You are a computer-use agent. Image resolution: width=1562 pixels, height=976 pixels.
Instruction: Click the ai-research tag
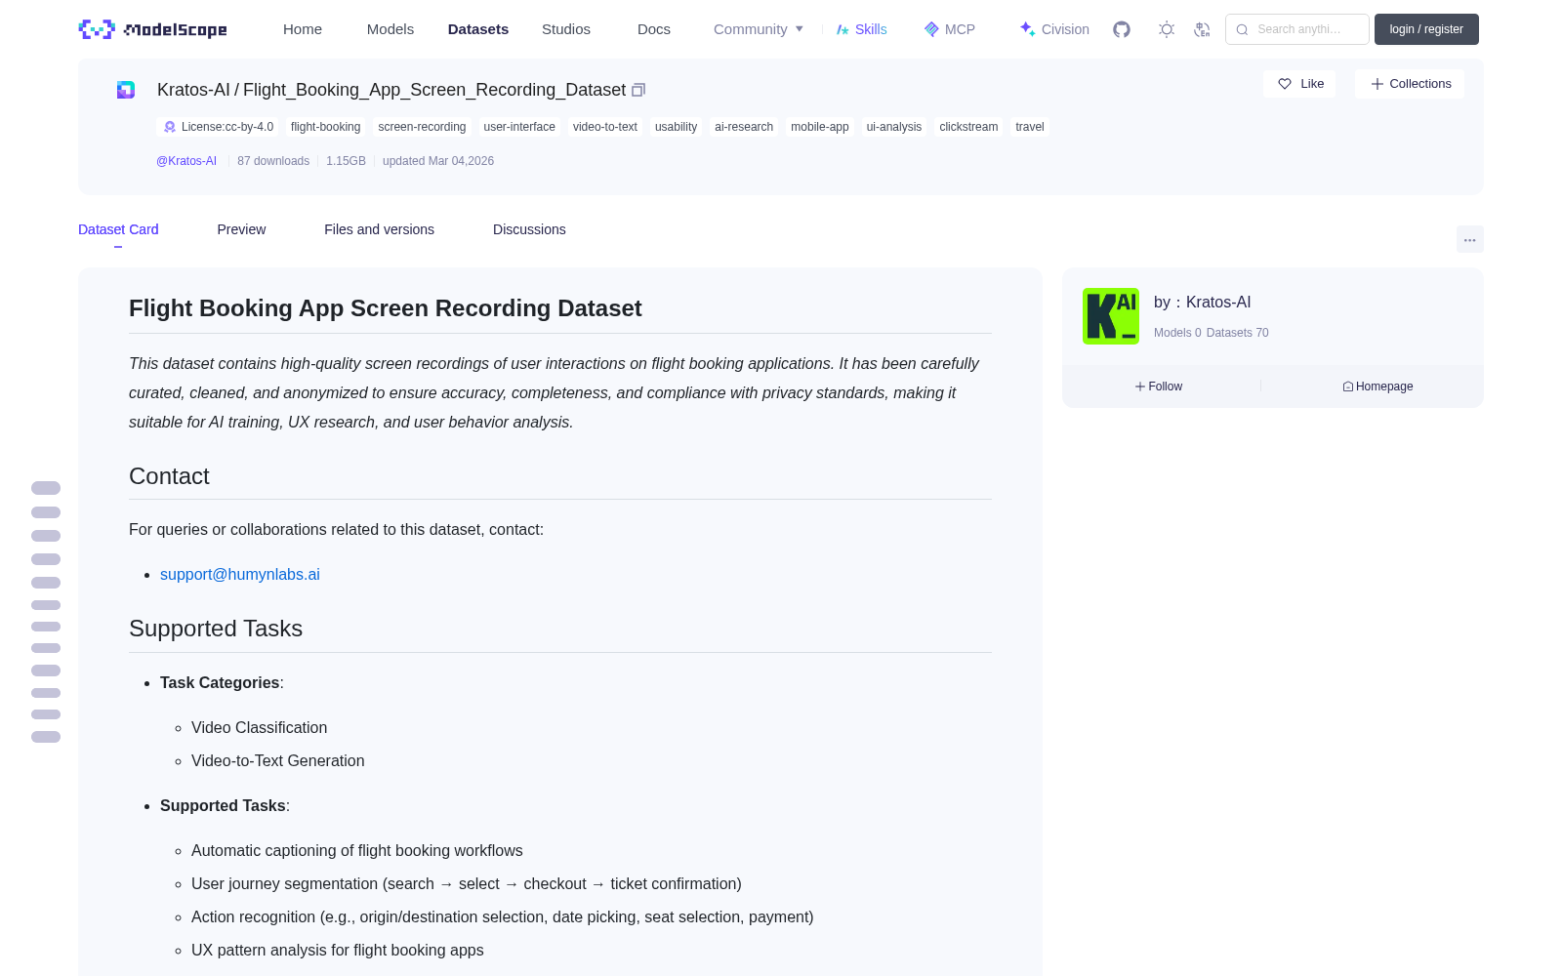(x=744, y=127)
